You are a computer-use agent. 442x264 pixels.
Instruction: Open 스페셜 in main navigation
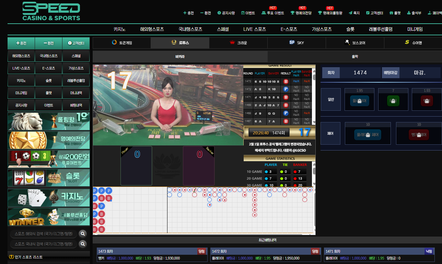tap(223, 29)
